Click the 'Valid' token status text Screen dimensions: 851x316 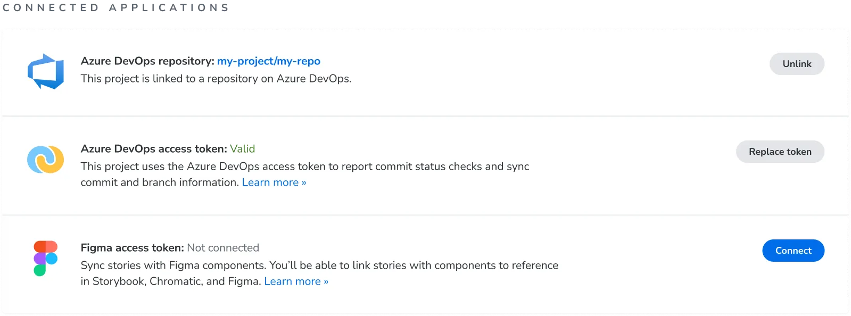[243, 149]
